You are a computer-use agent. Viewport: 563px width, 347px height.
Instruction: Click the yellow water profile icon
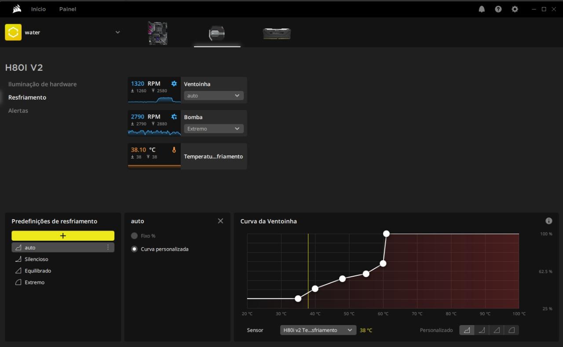click(x=13, y=32)
